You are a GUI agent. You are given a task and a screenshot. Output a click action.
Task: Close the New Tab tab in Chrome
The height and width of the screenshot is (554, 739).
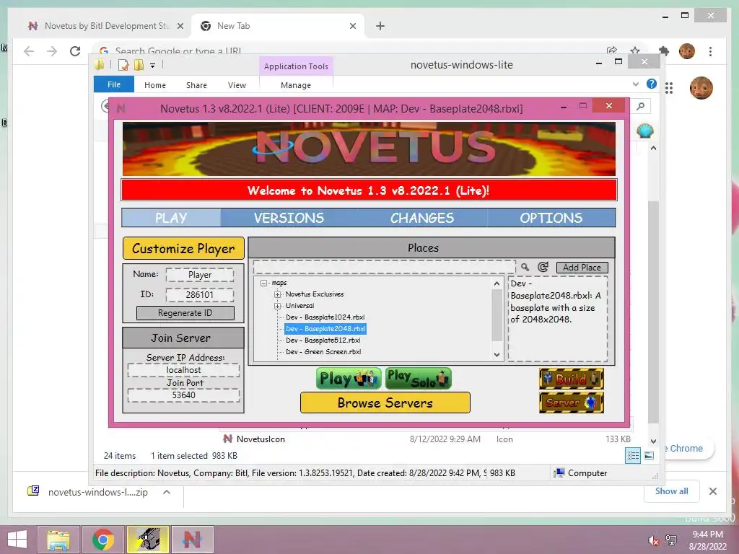tap(352, 26)
